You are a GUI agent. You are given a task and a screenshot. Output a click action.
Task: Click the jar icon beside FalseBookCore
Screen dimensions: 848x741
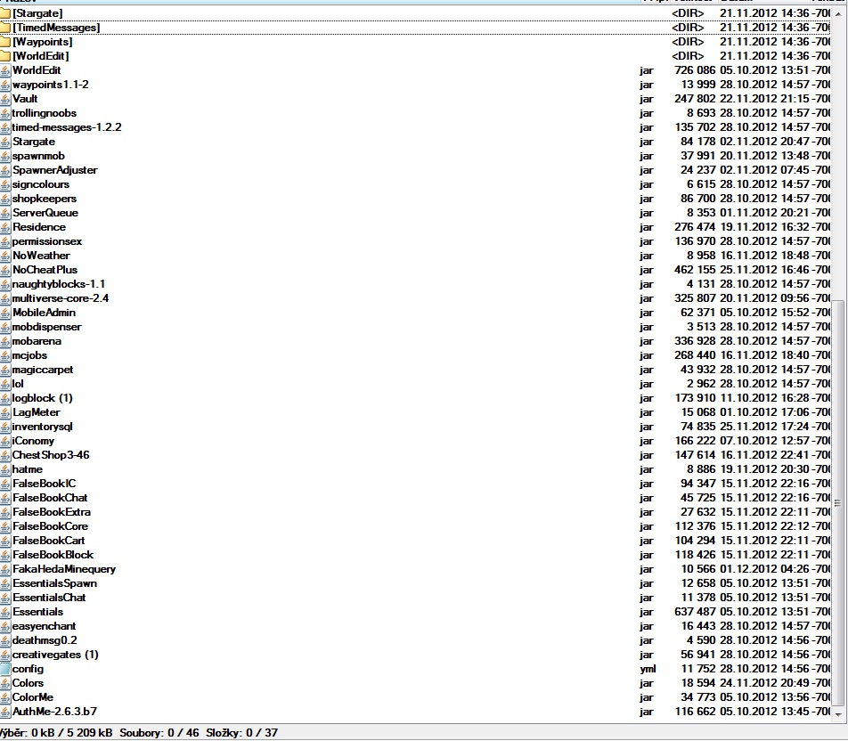pyautogui.click(x=4, y=526)
